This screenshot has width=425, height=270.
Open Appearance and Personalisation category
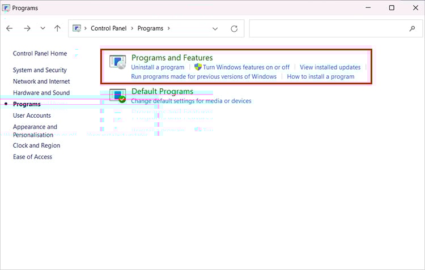[x=35, y=131]
